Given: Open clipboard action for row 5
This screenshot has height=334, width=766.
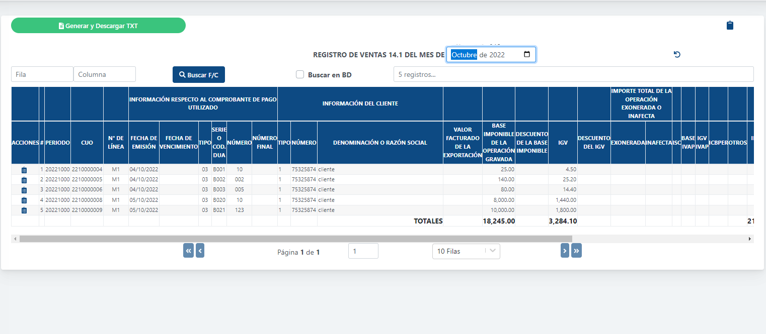Looking at the screenshot, I should pyautogui.click(x=24, y=210).
